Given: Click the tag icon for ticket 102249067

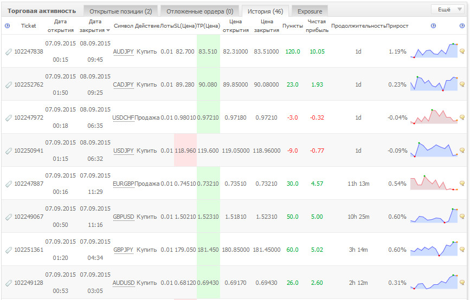Looking at the screenshot, I should (9, 217).
